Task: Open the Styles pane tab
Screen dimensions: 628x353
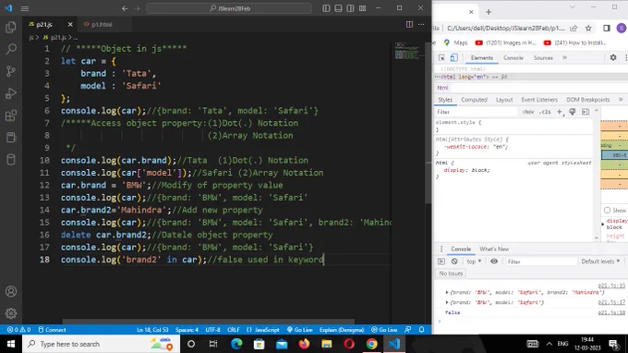Action: tap(445, 100)
